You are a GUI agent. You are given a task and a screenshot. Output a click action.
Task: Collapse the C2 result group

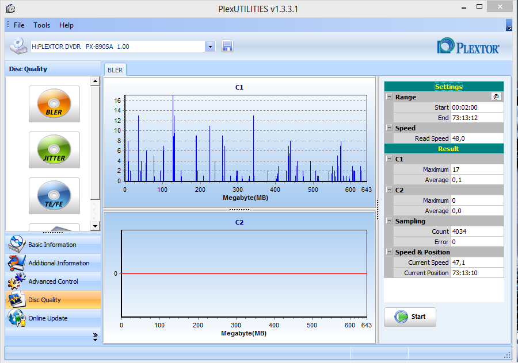click(389, 190)
